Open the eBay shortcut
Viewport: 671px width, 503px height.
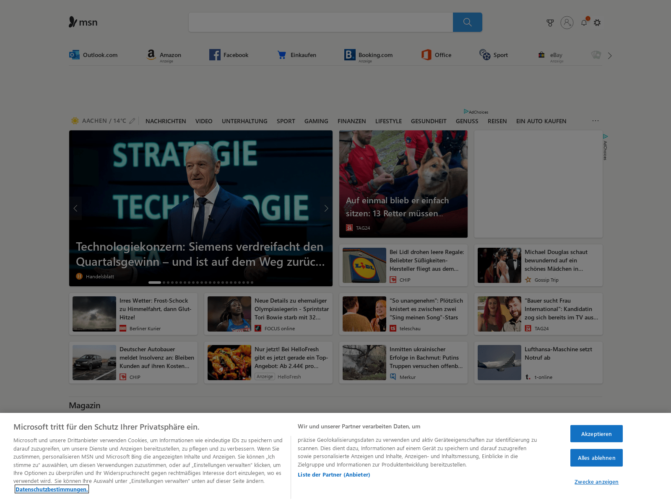click(551, 55)
